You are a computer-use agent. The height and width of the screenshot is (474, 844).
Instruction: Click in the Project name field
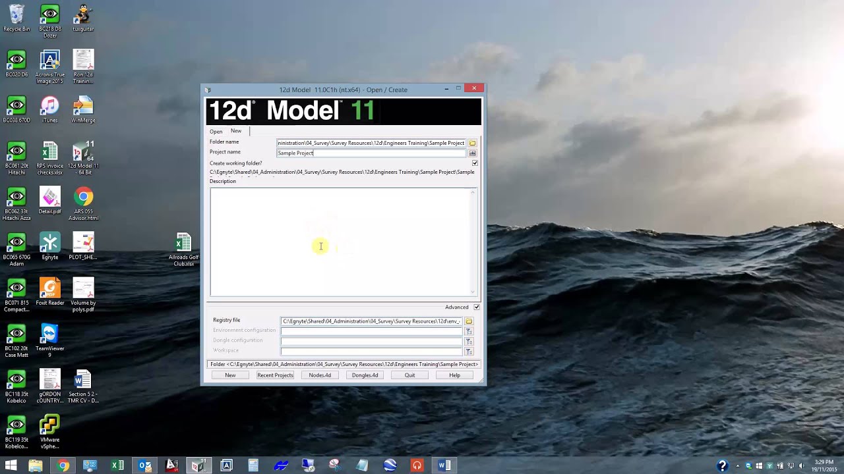pyautogui.click(x=371, y=153)
